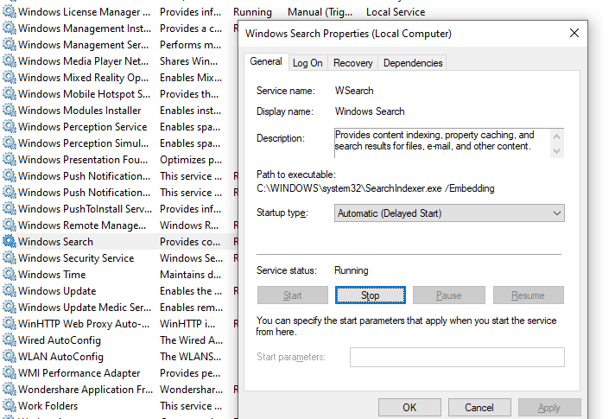Open the Startup type dropdown
This screenshot has width=615, height=419.
point(449,213)
